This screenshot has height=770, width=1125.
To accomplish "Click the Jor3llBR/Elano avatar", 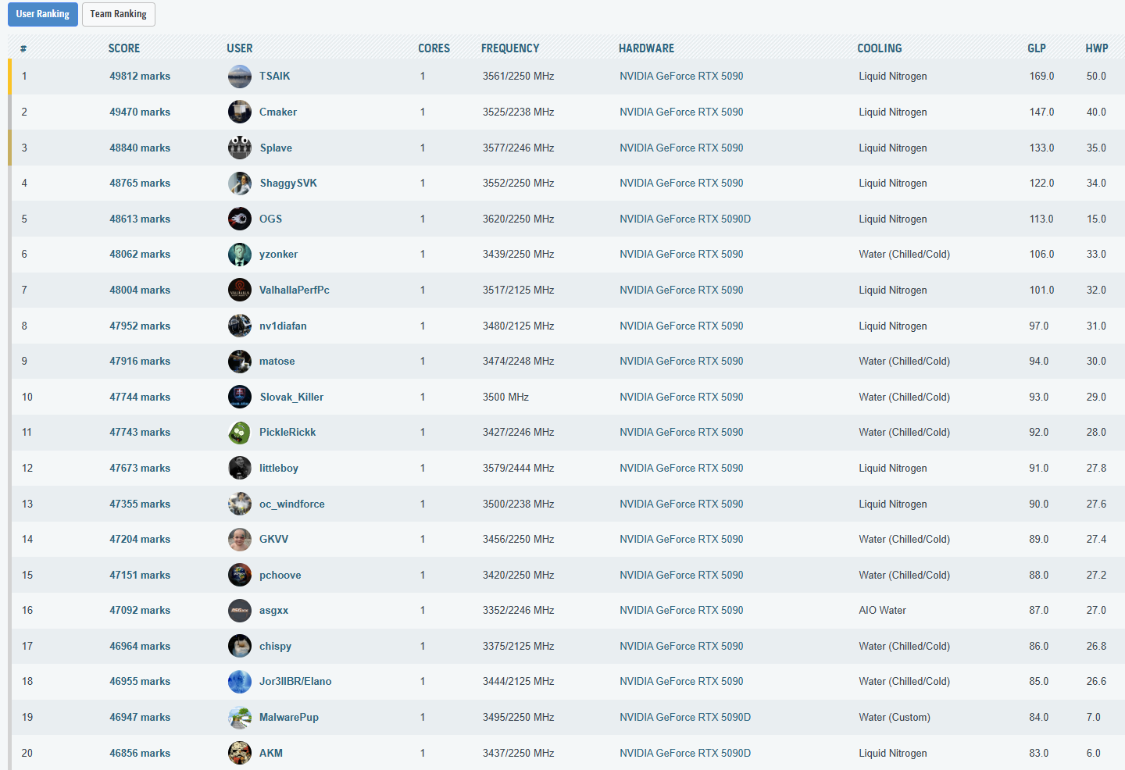I will (x=239, y=682).
